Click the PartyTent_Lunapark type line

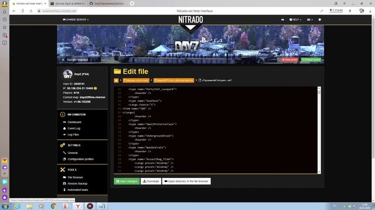click(152, 89)
